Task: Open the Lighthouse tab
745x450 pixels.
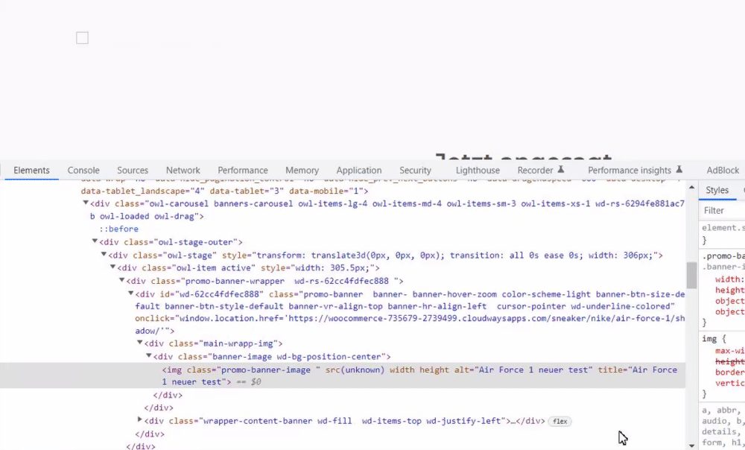Action: [x=478, y=170]
